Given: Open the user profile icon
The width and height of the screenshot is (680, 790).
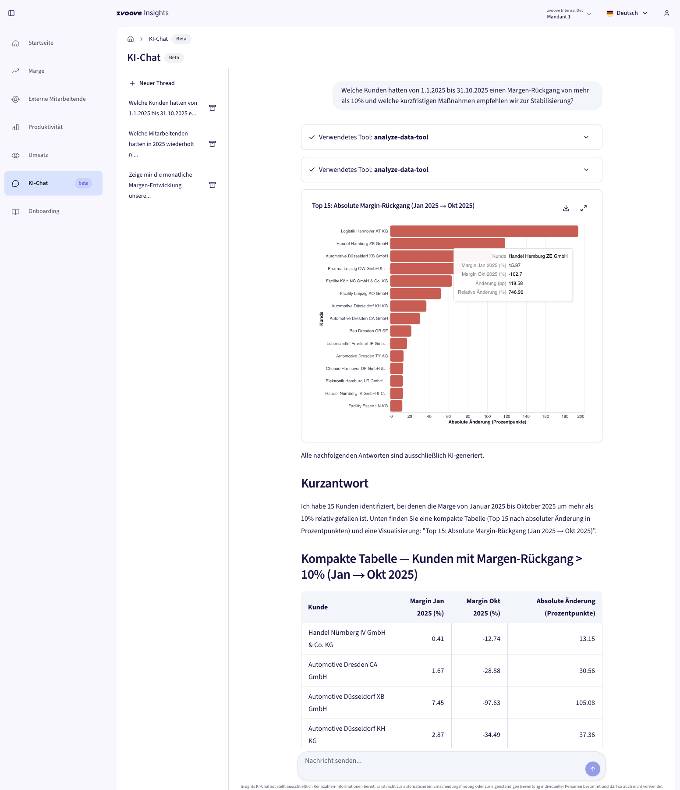Looking at the screenshot, I should click(666, 13).
